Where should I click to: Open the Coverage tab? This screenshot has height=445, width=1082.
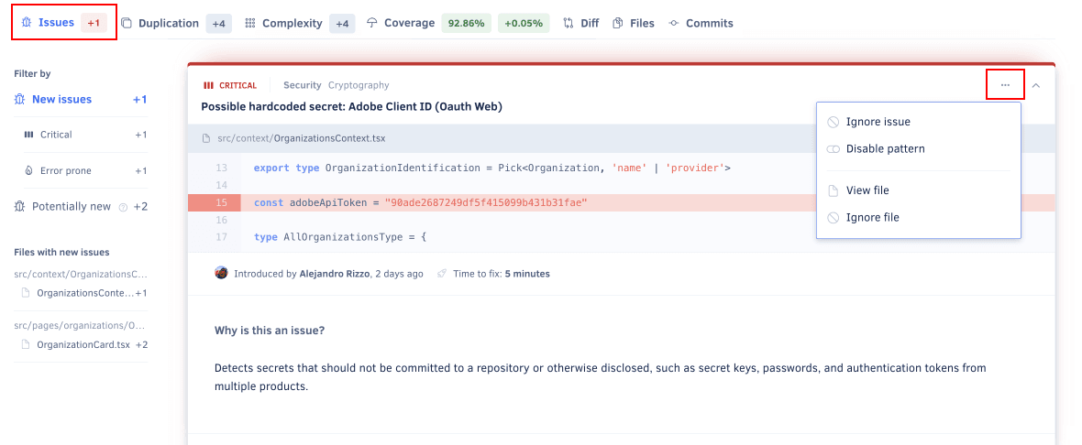tap(409, 23)
